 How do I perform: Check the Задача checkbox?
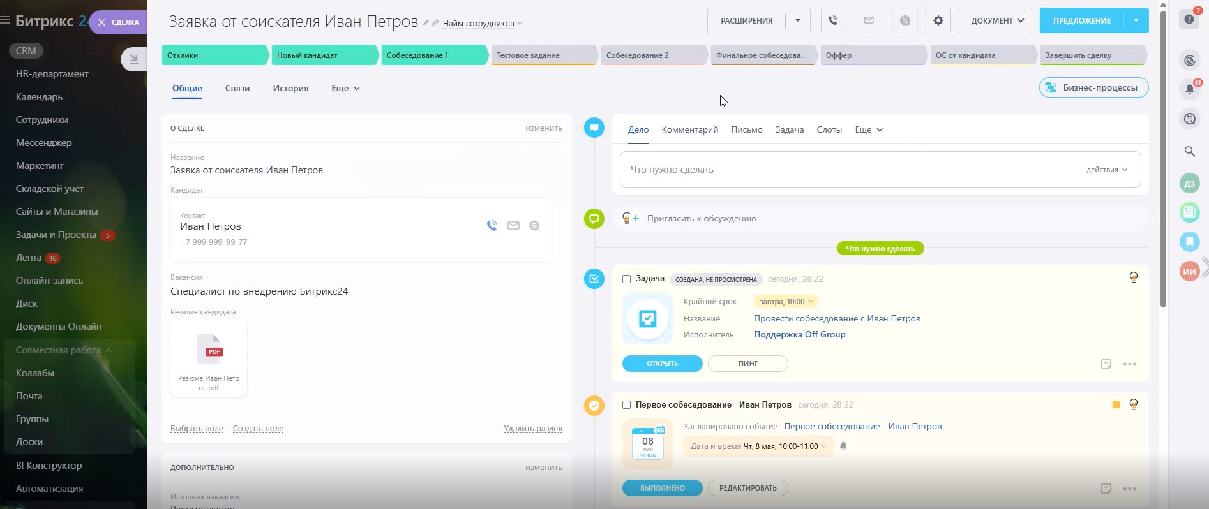coord(626,279)
